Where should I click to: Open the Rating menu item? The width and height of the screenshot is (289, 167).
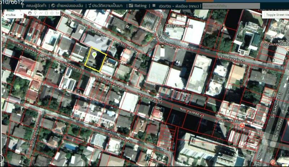[138, 6]
